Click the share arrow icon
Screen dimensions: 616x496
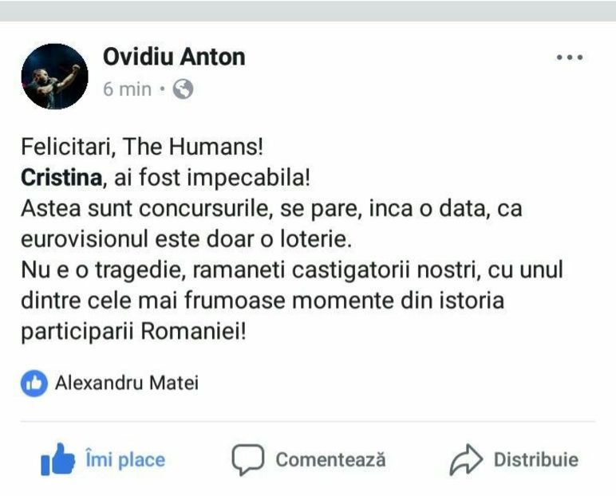click(x=467, y=460)
